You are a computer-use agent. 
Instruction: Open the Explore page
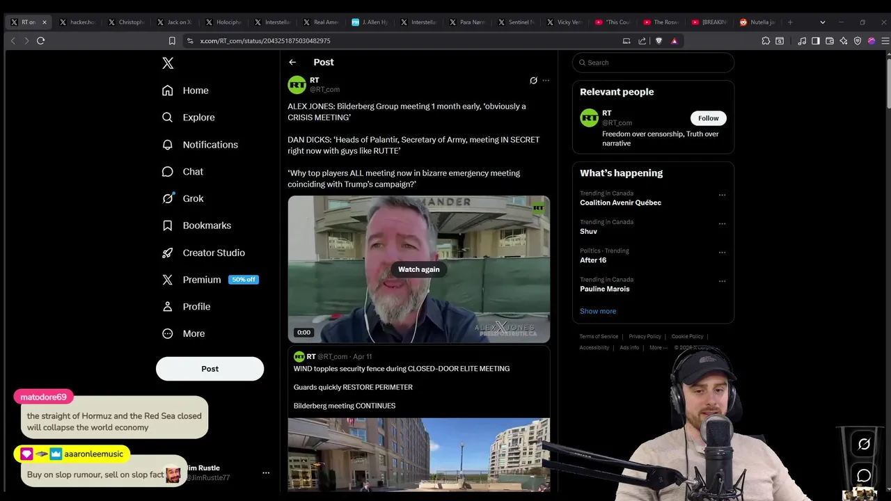click(188, 118)
